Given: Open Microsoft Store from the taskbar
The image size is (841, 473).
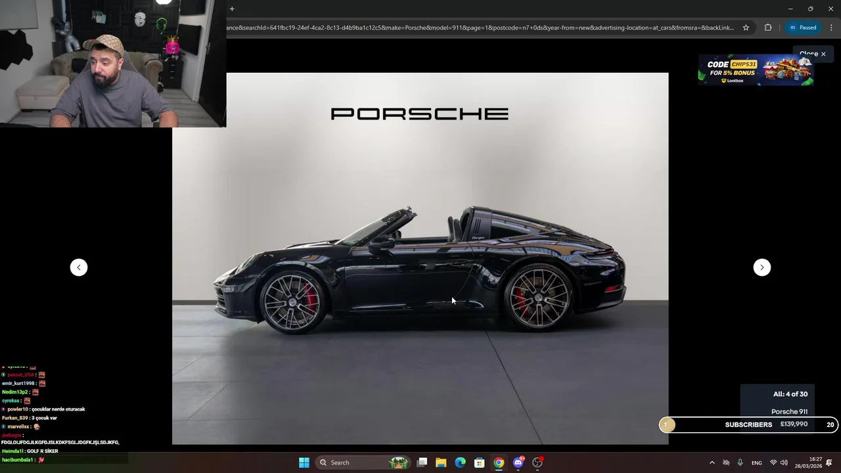Looking at the screenshot, I should point(480,462).
